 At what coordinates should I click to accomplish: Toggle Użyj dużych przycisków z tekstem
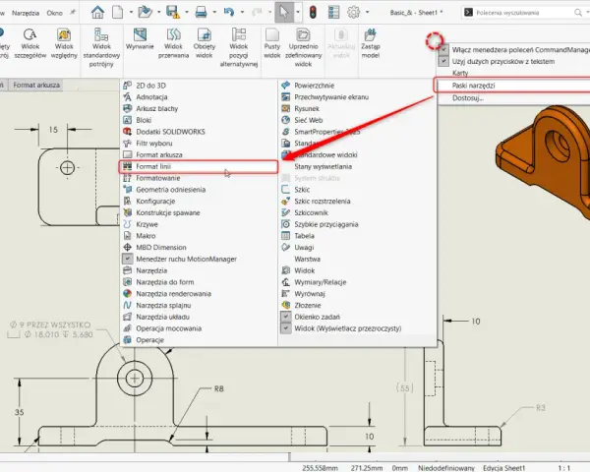click(514, 61)
